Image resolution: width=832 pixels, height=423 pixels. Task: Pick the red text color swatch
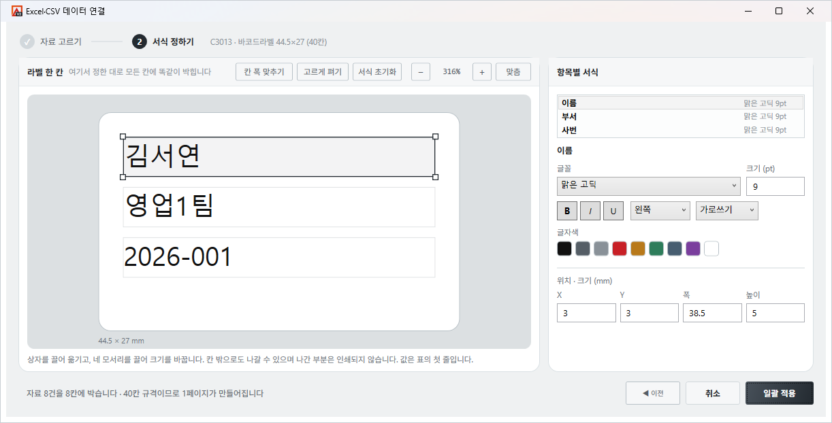point(620,249)
